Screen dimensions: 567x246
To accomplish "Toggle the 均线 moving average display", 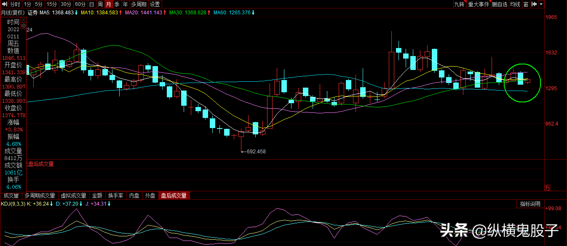I will click(x=515, y=4).
